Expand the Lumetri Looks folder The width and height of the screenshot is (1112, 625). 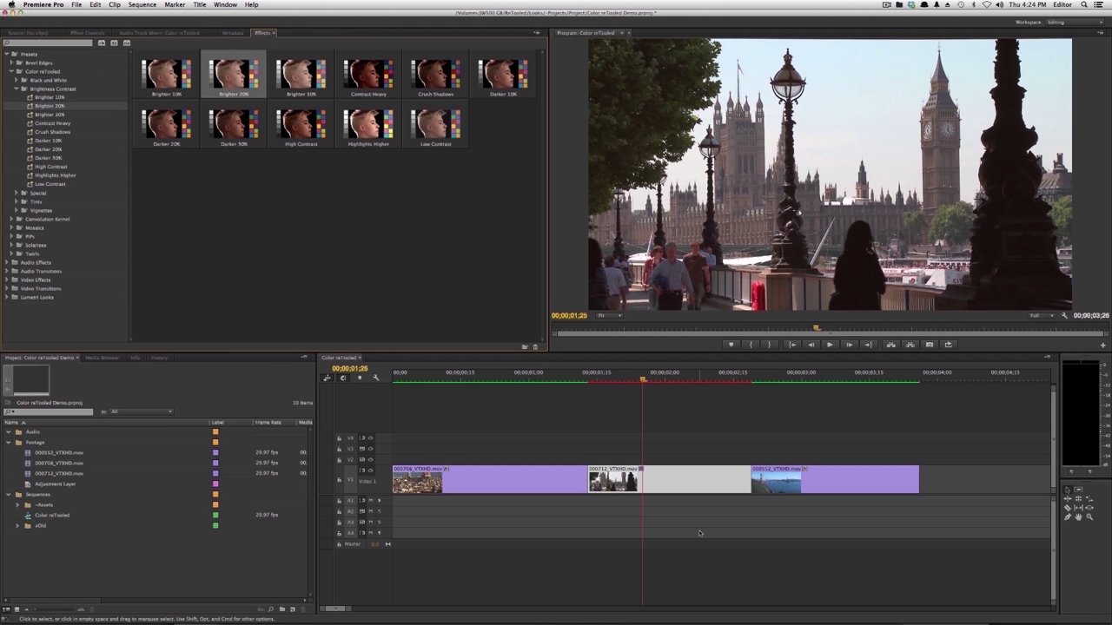tap(6, 297)
